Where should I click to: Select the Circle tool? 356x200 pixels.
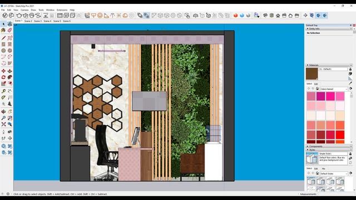pyautogui.click(x=3, y=51)
